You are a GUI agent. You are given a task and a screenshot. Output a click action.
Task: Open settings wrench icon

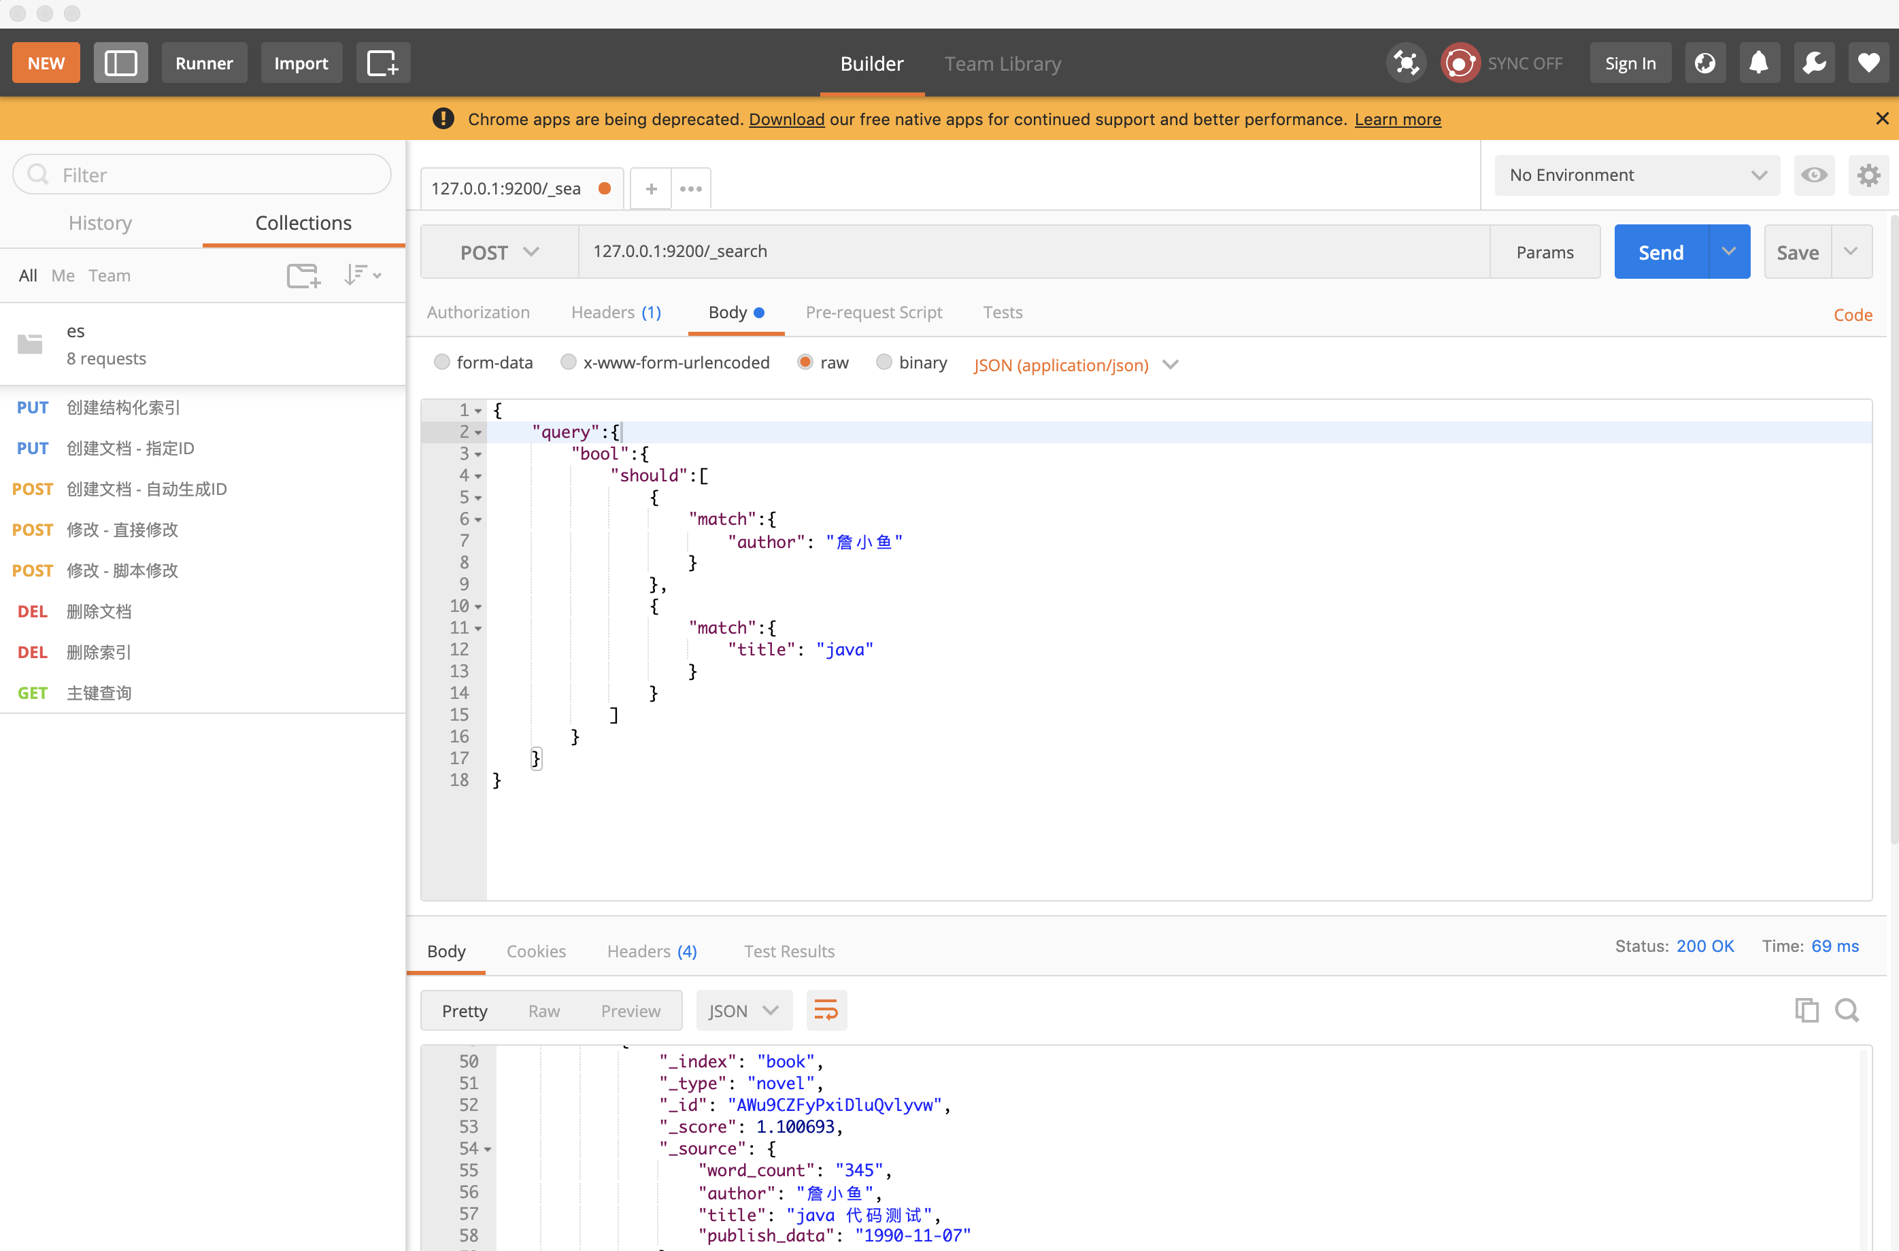coord(1813,63)
